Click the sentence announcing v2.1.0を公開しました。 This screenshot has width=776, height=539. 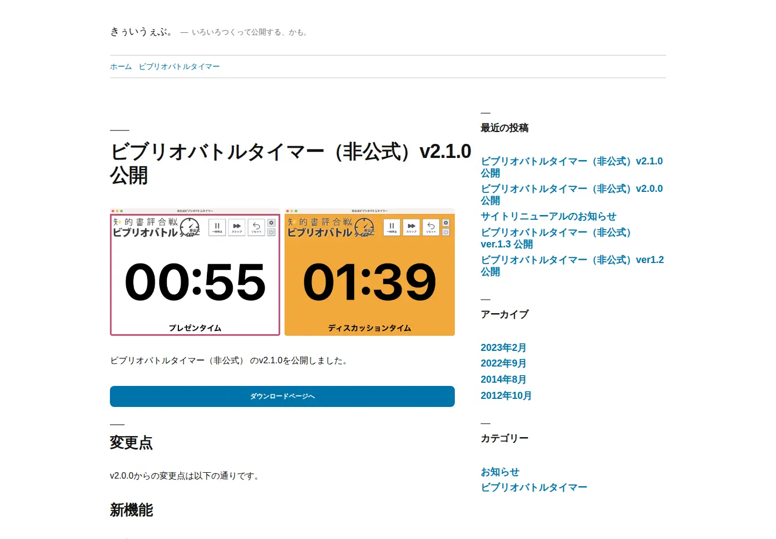(230, 361)
